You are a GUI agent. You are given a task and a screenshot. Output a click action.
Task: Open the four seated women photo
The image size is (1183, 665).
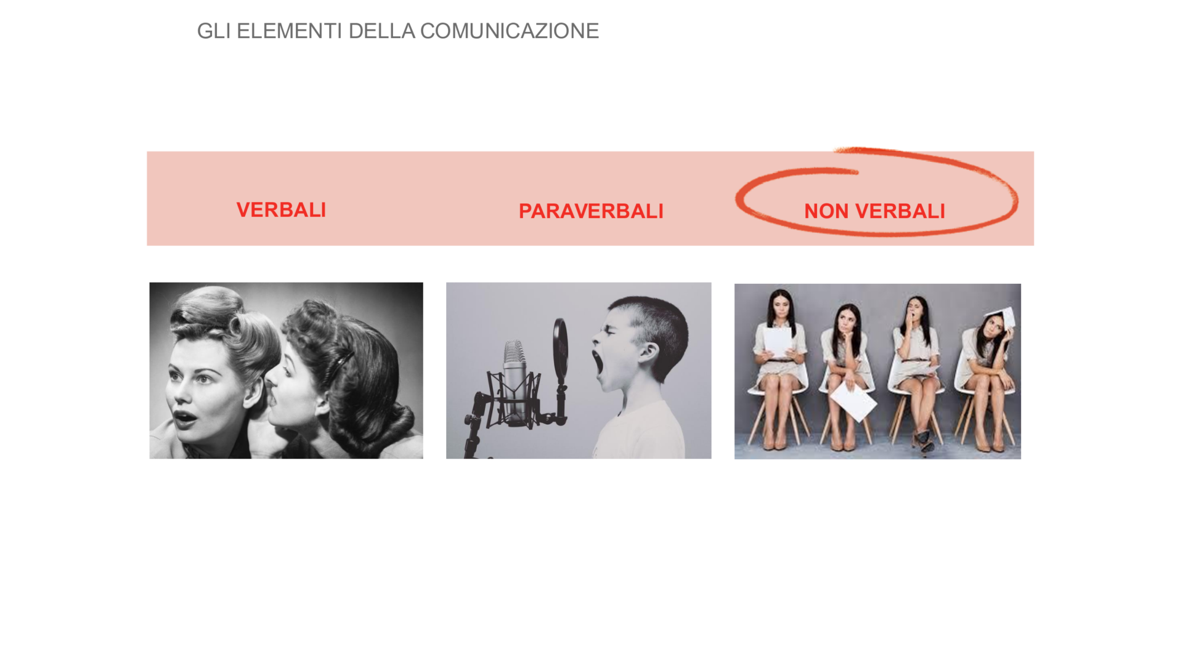(x=877, y=371)
